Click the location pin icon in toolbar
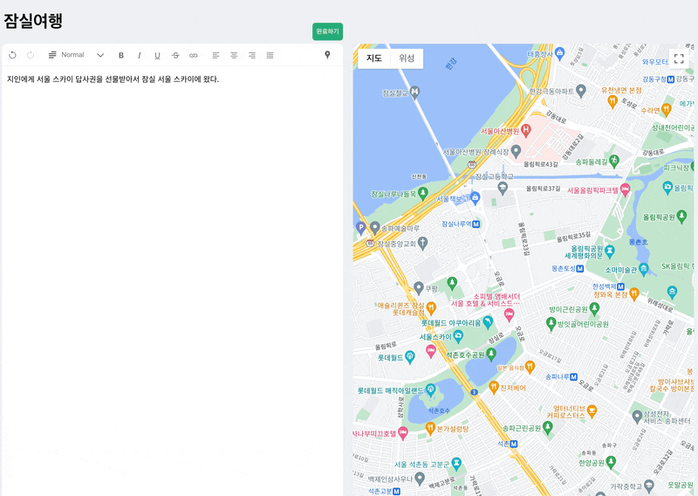698x496 pixels. pos(327,55)
